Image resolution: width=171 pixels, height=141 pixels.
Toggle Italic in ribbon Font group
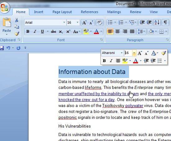35,32
